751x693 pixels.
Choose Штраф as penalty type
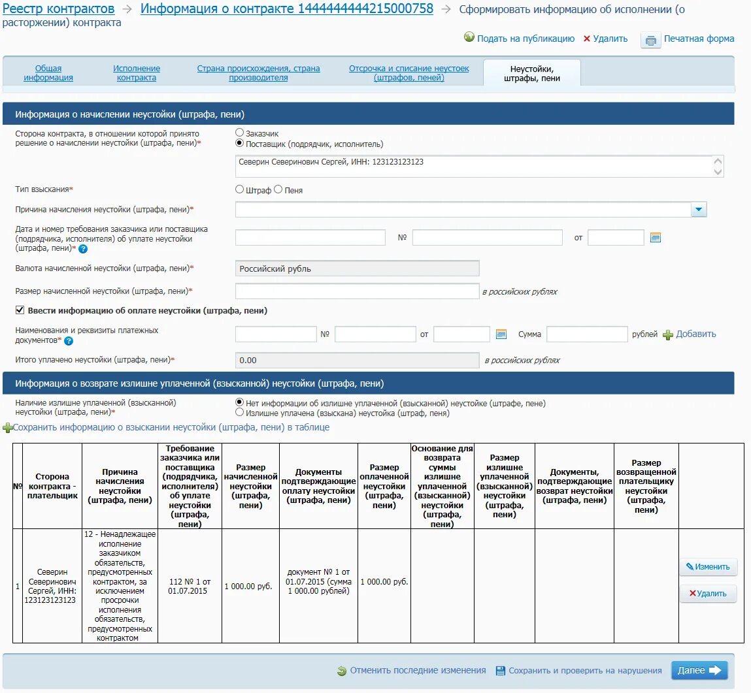(x=239, y=189)
